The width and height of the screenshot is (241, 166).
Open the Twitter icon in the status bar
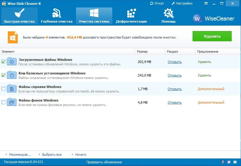click(x=229, y=162)
